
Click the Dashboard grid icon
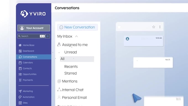pyautogui.click(x=20, y=51)
